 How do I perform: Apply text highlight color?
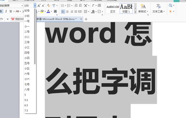(x=42, y=12)
